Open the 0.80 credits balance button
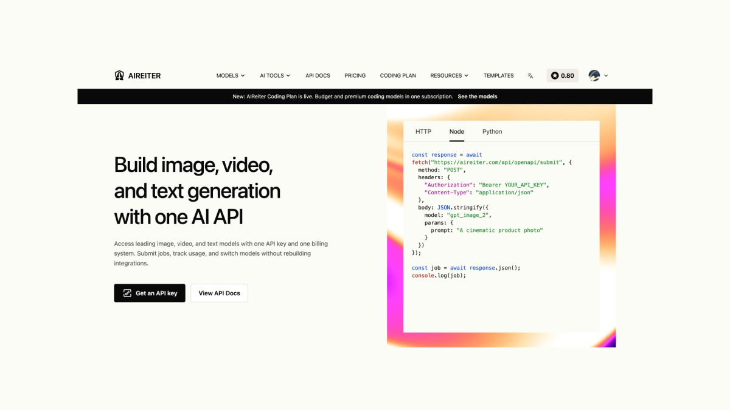 coord(563,76)
